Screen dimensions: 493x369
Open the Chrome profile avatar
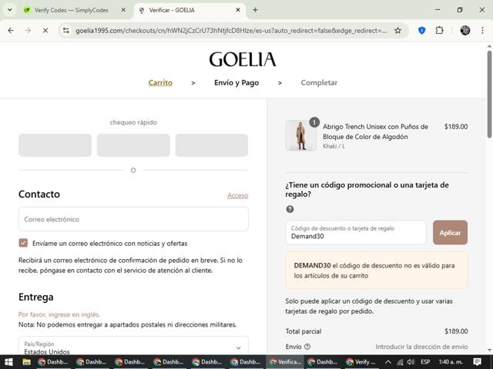465,31
